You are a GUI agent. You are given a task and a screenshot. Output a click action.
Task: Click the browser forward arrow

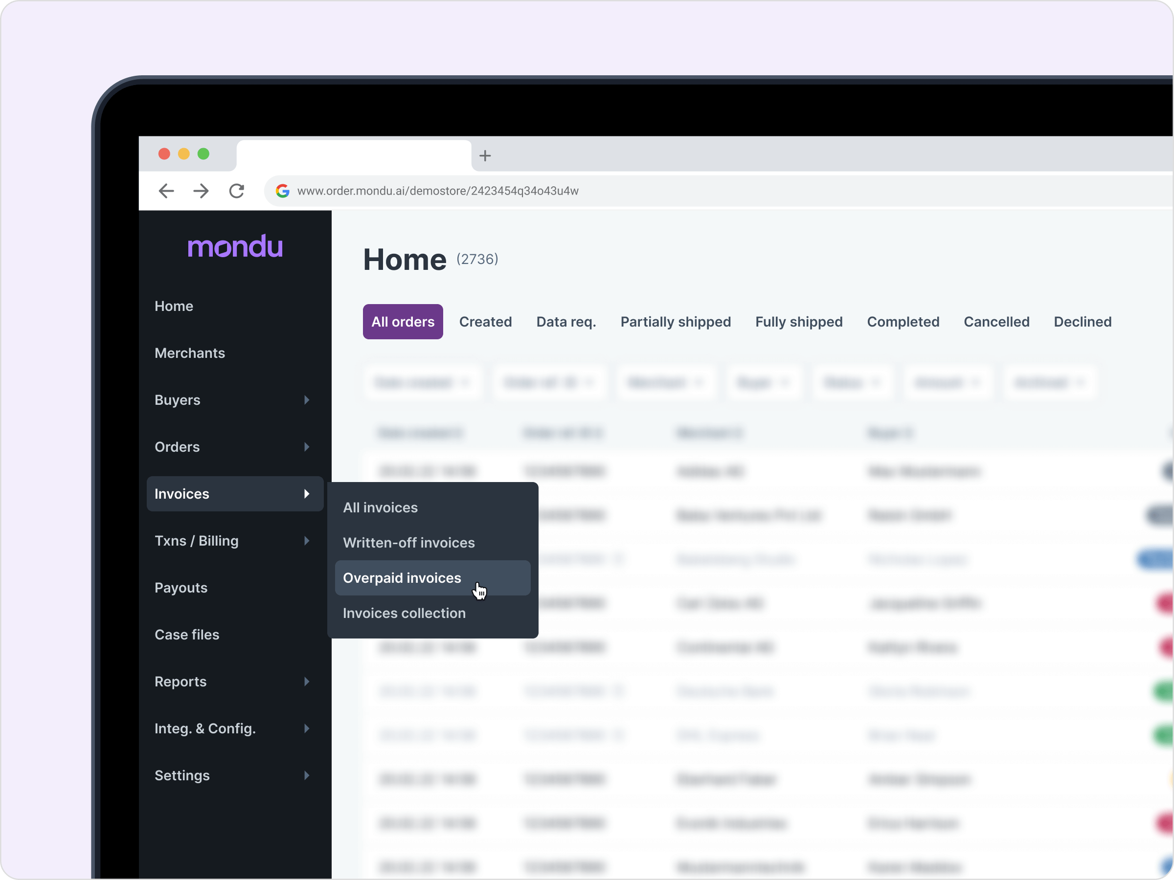(x=201, y=191)
